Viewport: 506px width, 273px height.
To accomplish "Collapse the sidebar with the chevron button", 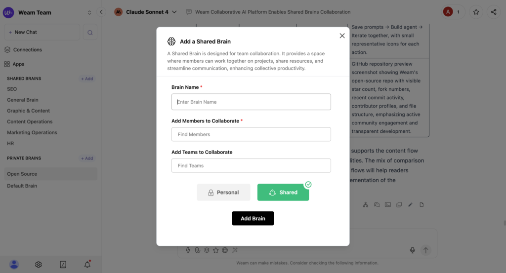I will tap(101, 12).
